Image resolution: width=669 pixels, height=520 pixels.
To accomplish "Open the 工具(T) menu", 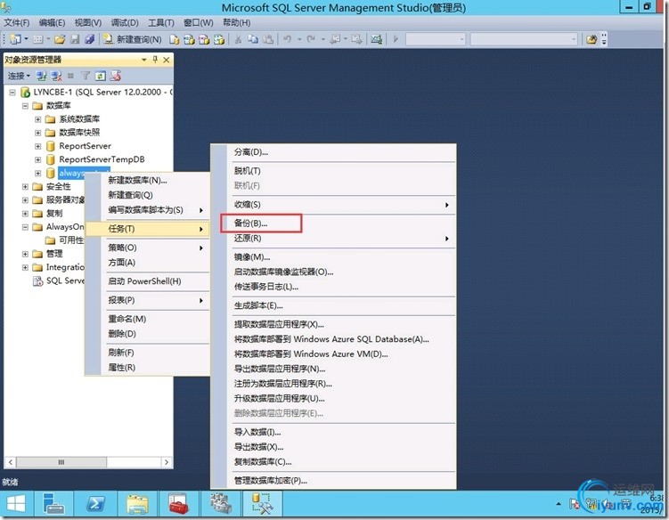I will click(x=161, y=22).
